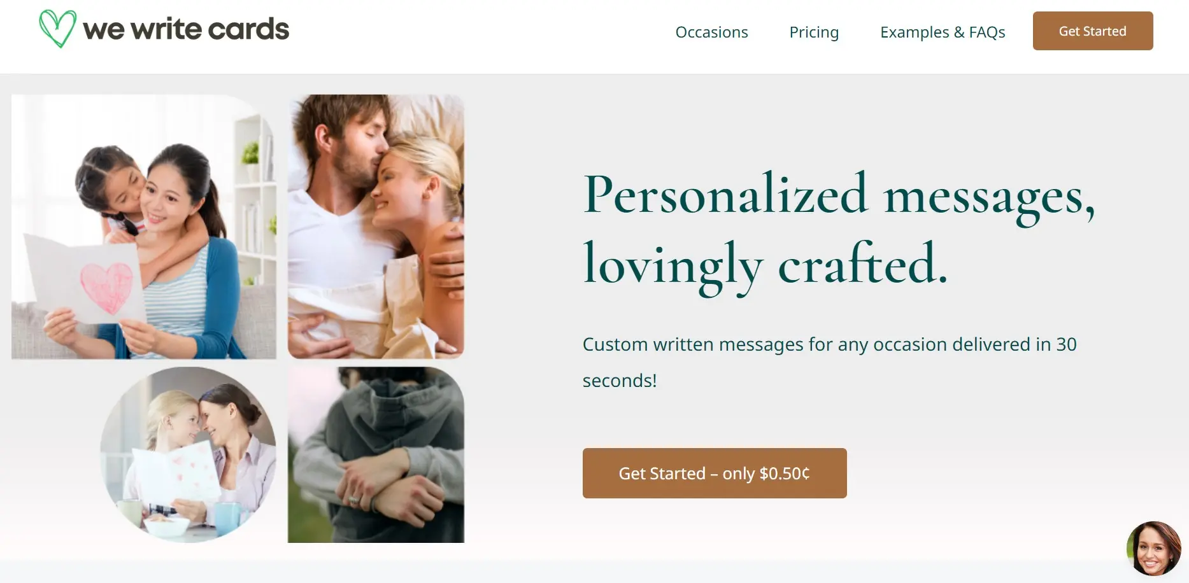Click "Get Started – only $0.50¢" button
Screen dimensions: 1189x583
click(714, 473)
